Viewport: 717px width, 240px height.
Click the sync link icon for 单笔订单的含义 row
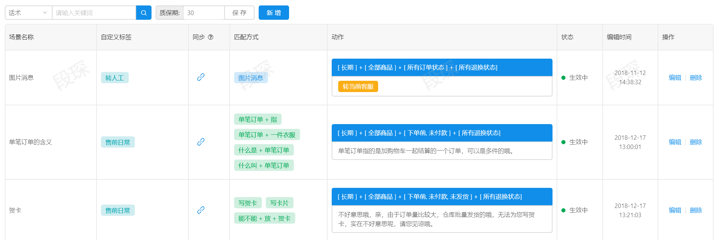click(x=201, y=142)
